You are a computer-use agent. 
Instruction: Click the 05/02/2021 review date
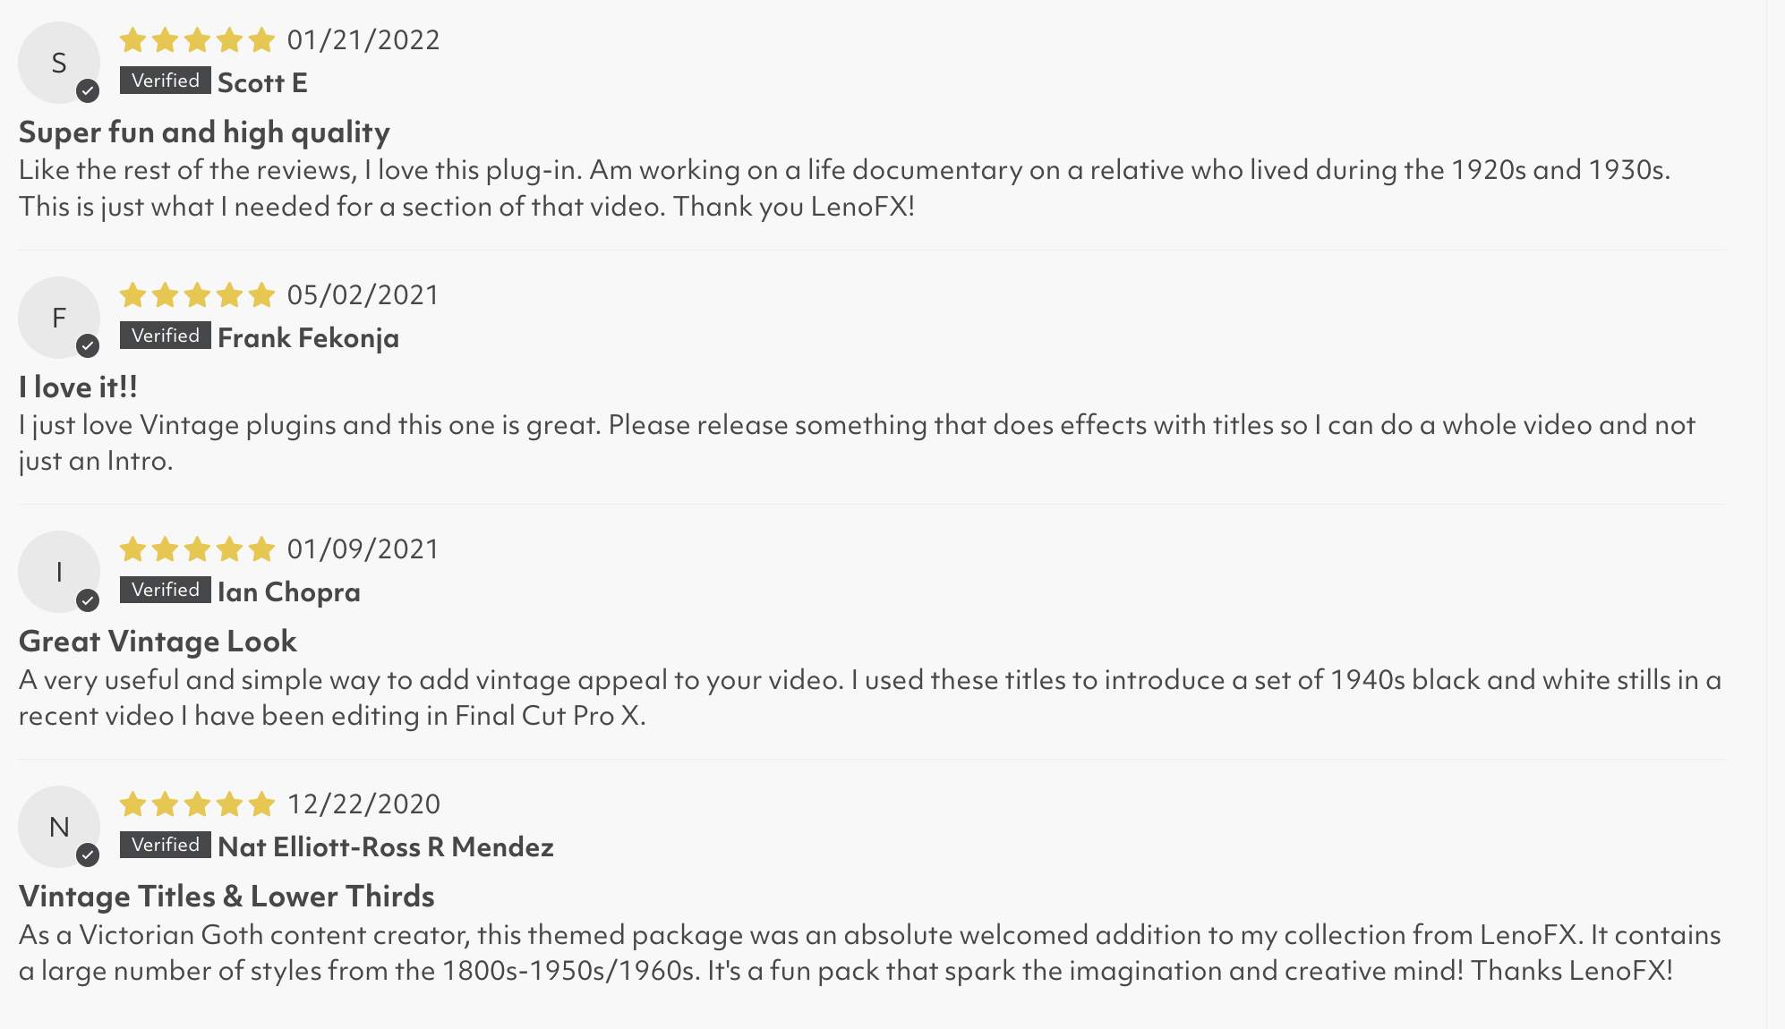click(x=363, y=295)
